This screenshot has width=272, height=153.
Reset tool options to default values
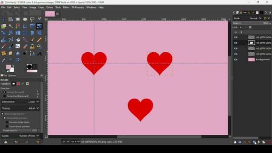coord(38,142)
